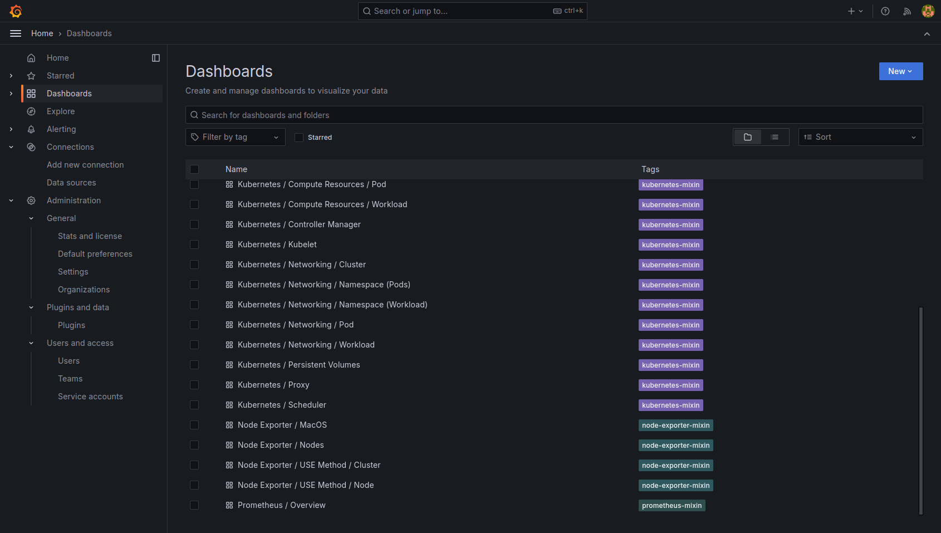Click the search magnifier icon in top bar
This screenshot has height=533, width=941.
point(367,11)
